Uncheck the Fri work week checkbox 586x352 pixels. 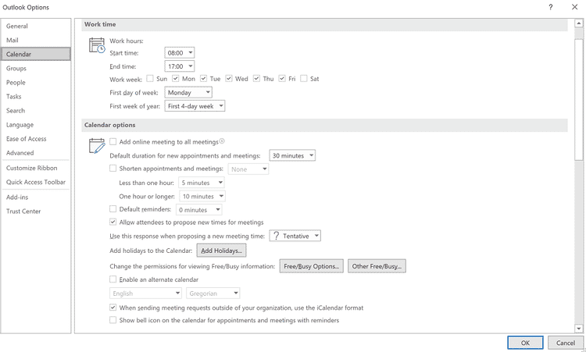[x=282, y=78]
